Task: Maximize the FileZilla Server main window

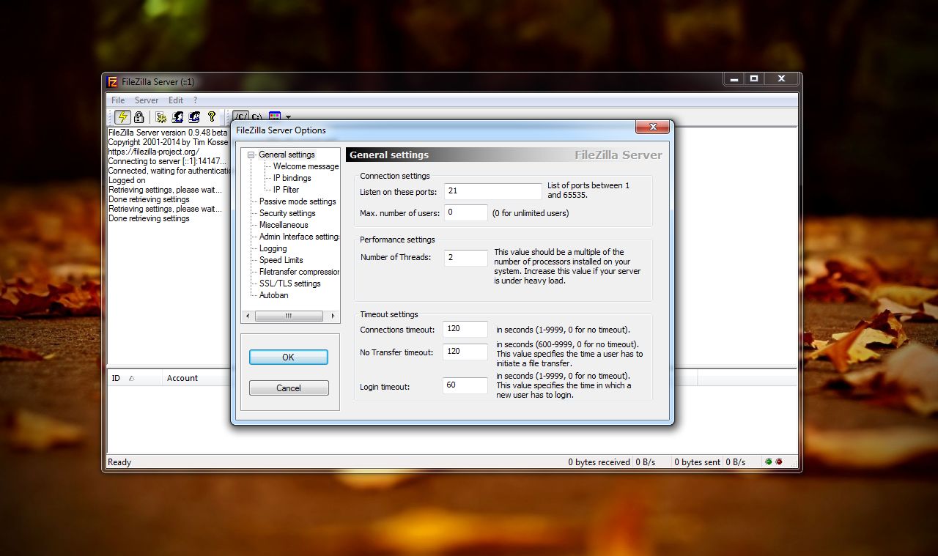Action: point(754,78)
